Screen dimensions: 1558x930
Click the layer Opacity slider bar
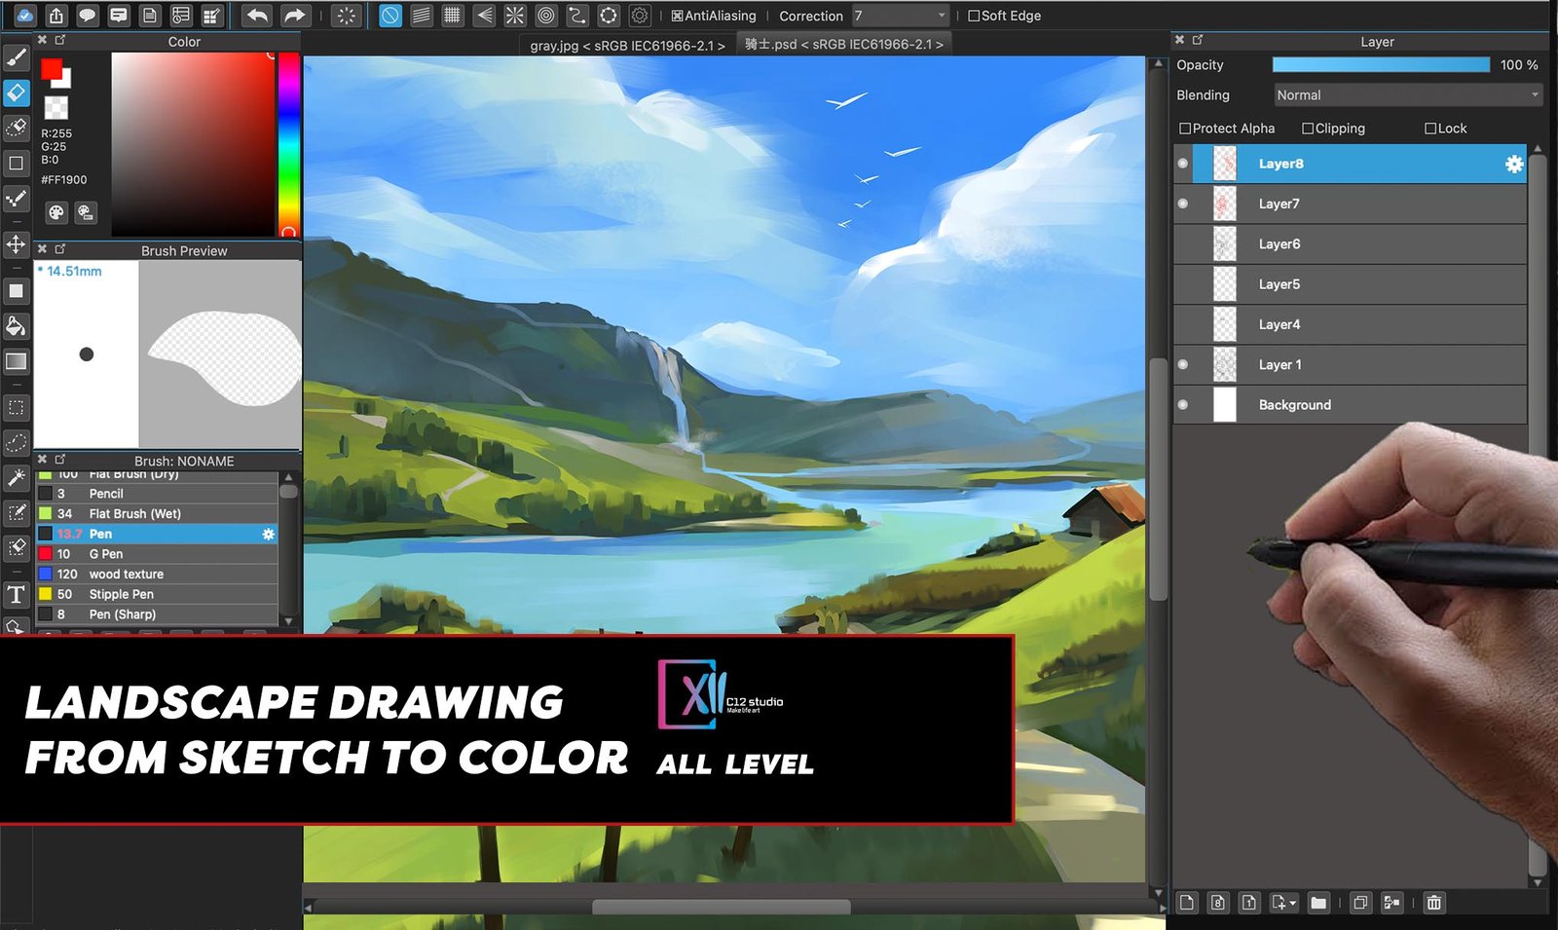tap(1381, 65)
